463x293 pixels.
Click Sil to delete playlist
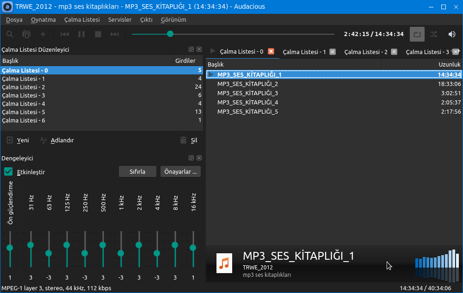point(189,140)
